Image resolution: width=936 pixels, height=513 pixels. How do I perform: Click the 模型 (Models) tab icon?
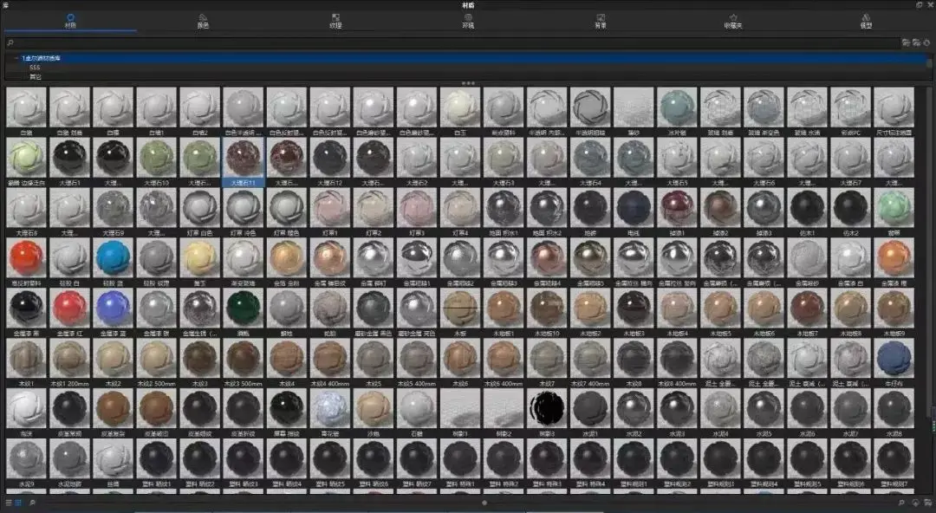(x=866, y=18)
